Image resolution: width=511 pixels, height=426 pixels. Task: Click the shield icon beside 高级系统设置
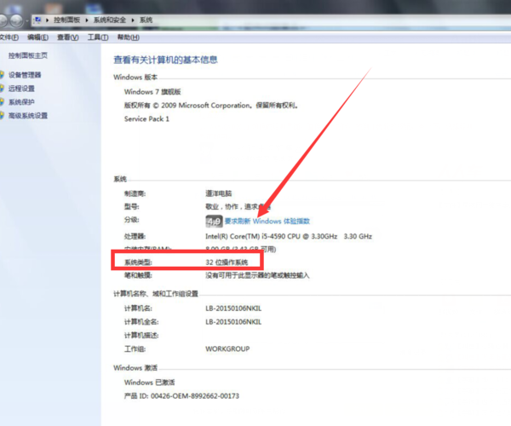pos(2,115)
